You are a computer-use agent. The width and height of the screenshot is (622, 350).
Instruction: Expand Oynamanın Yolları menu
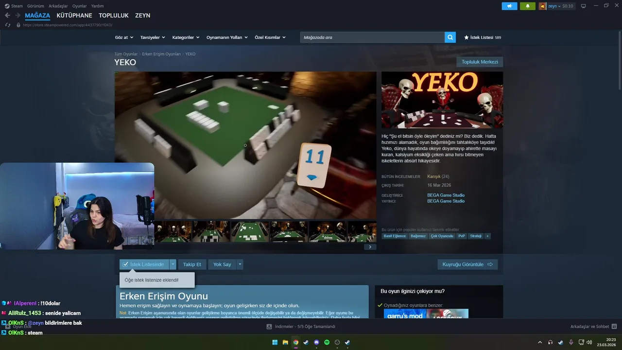[x=227, y=37]
